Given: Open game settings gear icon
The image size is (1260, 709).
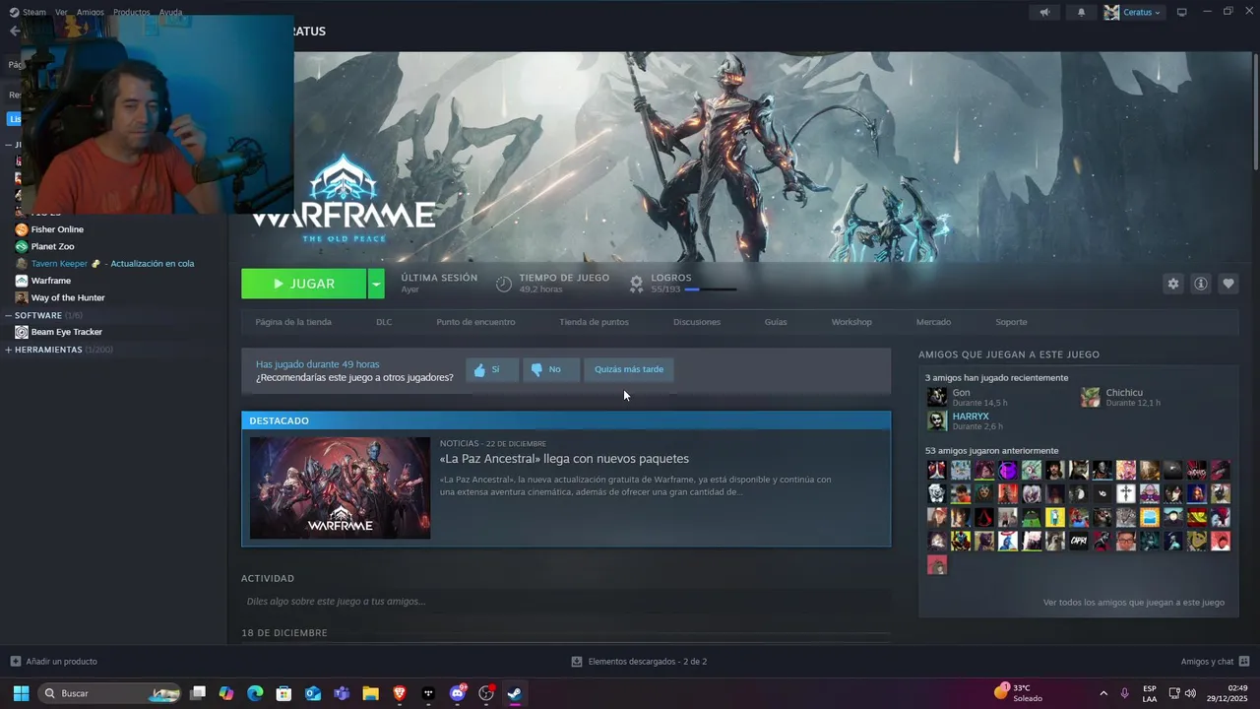Looking at the screenshot, I should (x=1172, y=284).
